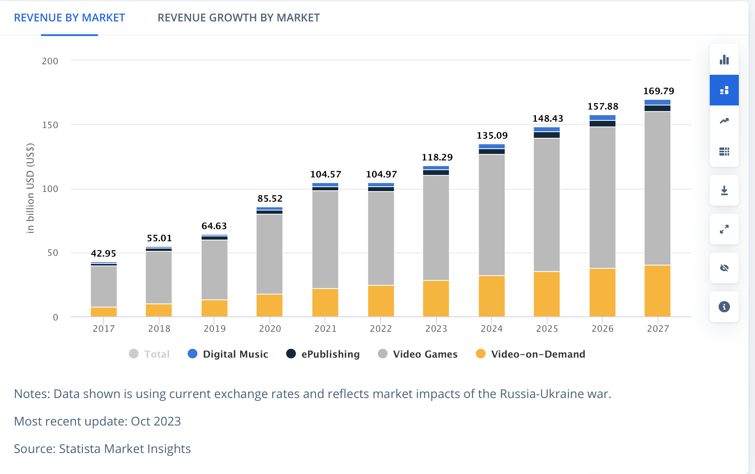Enable the grayed-out Total legend item

tap(150, 354)
